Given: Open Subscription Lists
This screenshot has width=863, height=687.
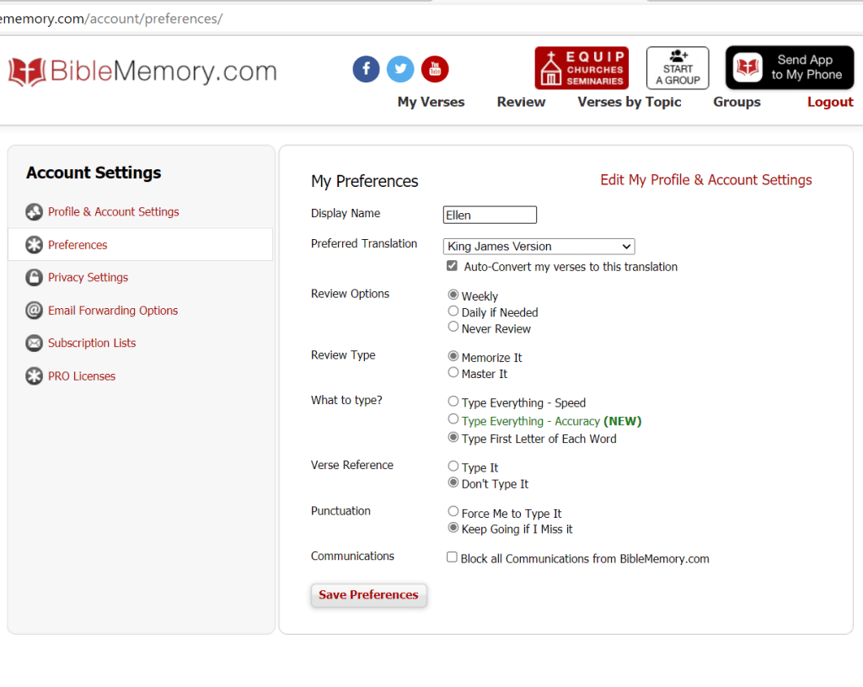Looking at the screenshot, I should coord(92,343).
